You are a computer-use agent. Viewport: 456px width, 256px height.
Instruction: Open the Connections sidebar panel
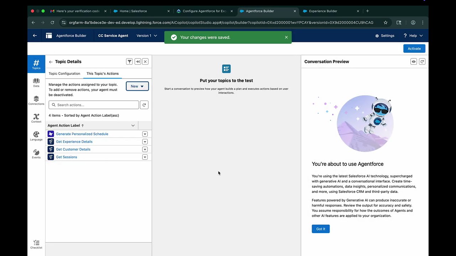tap(36, 100)
